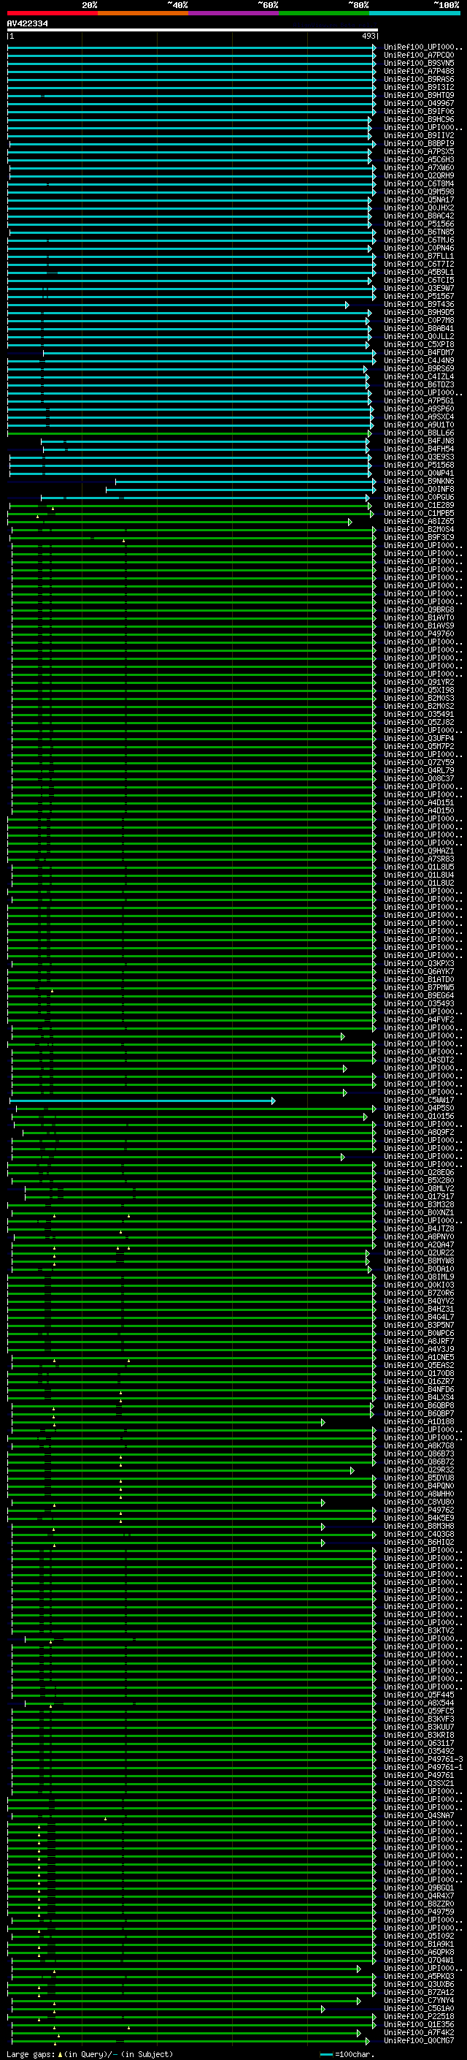Click the orange ~40% identity legend bar
467x2060 pixels.
[143, 13]
